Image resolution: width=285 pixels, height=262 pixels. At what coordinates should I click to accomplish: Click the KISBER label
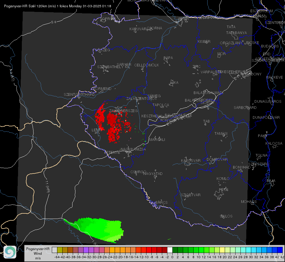204,41
